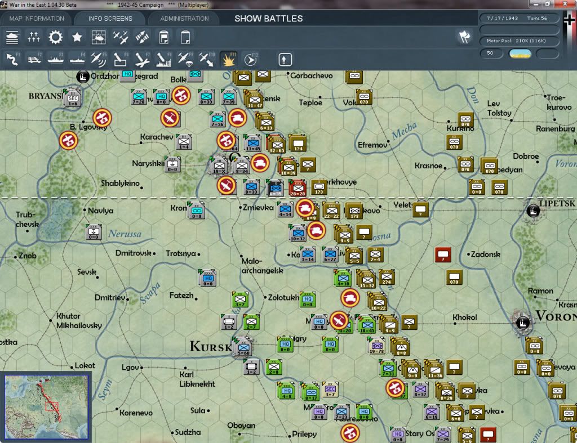Select the 10=22 Soviet unit stack
Image resolution: width=577 pixels, height=443 pixels.
click(378, 302)
